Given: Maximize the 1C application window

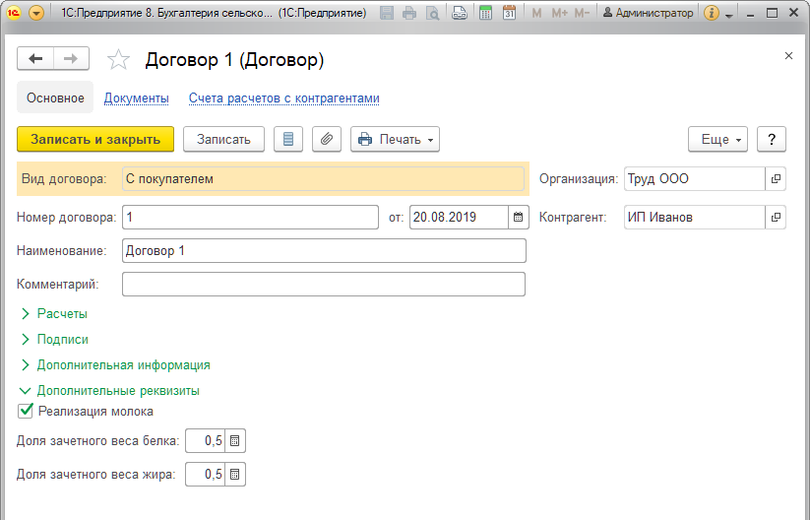Looking at the screenshot, I should [x=772, y=13].
